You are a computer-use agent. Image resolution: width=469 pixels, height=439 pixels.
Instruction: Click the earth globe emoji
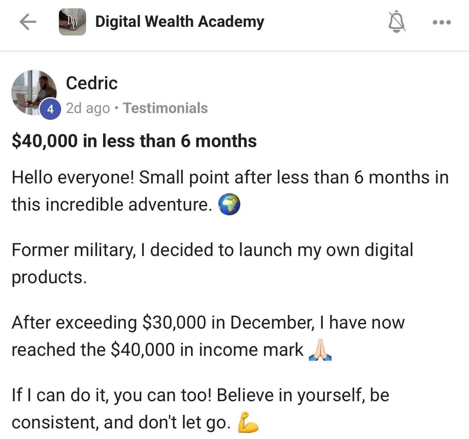[x=229, y=205]
